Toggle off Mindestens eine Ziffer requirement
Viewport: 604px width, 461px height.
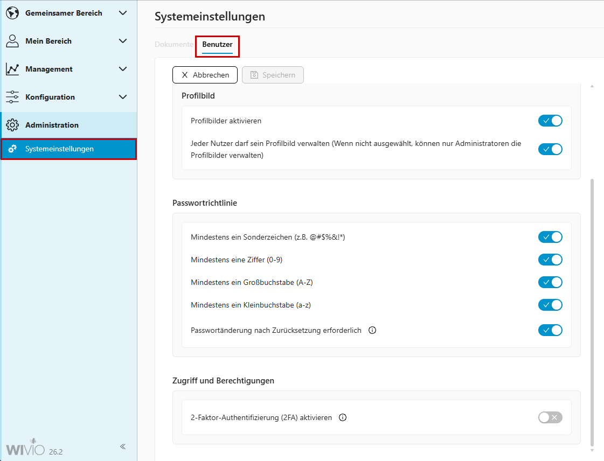pos(550,260)
